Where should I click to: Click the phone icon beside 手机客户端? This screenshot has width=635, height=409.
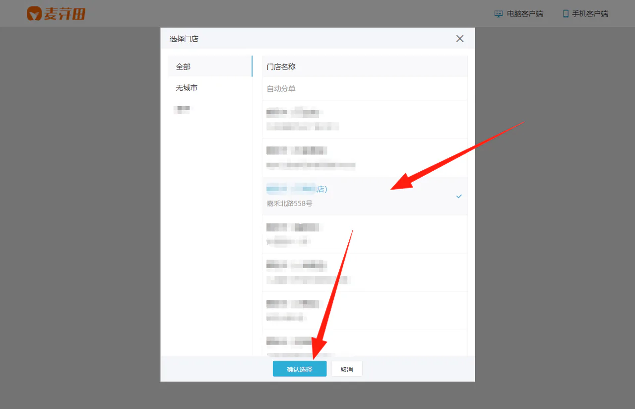(x=566, y=14)
